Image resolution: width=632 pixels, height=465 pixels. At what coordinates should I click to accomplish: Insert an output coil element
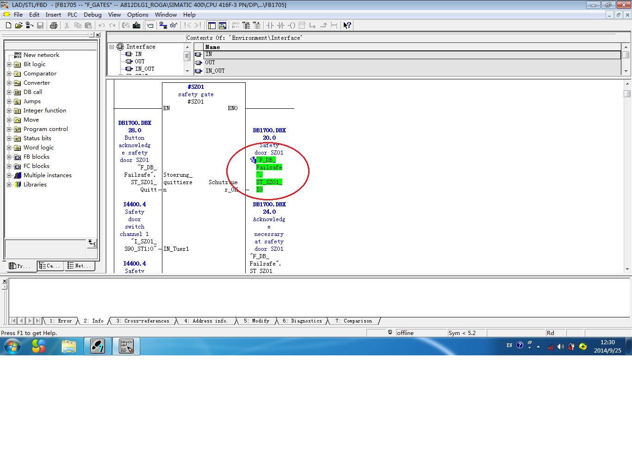coord(291,25)
